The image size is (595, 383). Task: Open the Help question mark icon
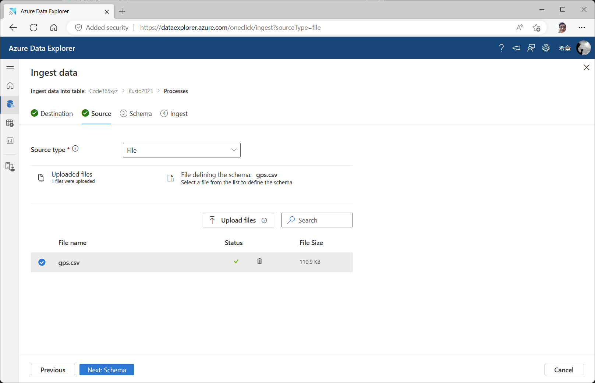point(501,48)
